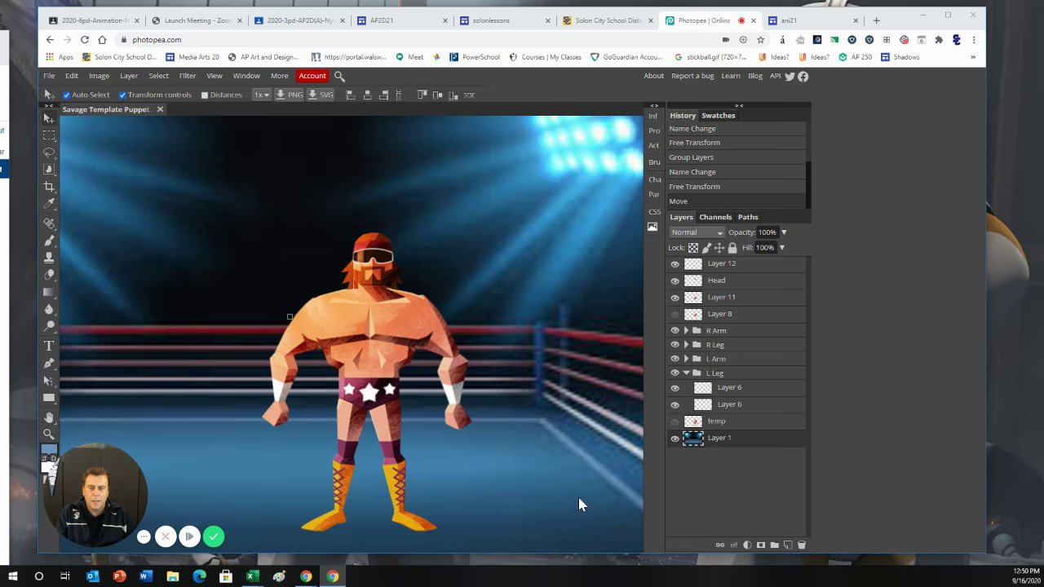Image resolution: width=1044 pixels, height=587 pixels.
Task: Select the Layer 11 thumbnail
Action: coord(692,298)
